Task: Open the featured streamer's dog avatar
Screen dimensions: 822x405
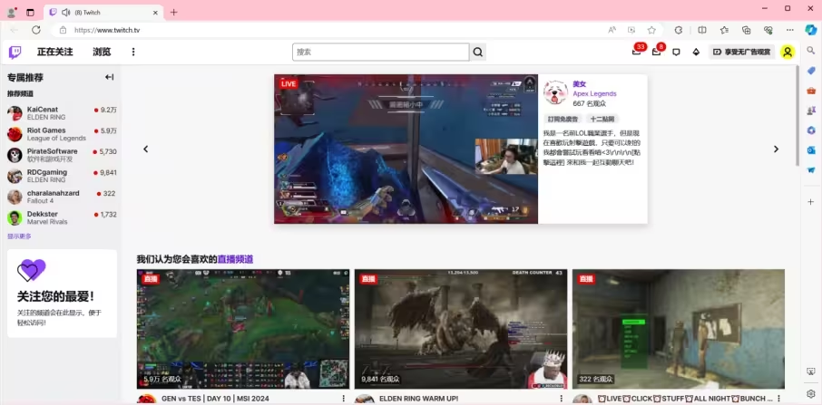Action: coord(555,92)
